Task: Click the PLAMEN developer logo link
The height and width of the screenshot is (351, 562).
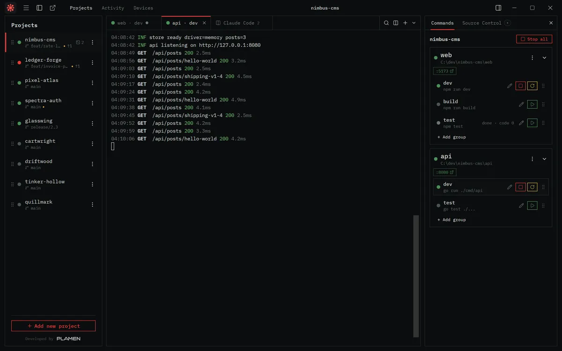Action: (68, 339)
